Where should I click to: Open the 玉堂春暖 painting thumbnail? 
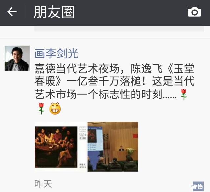coord(60,147)
